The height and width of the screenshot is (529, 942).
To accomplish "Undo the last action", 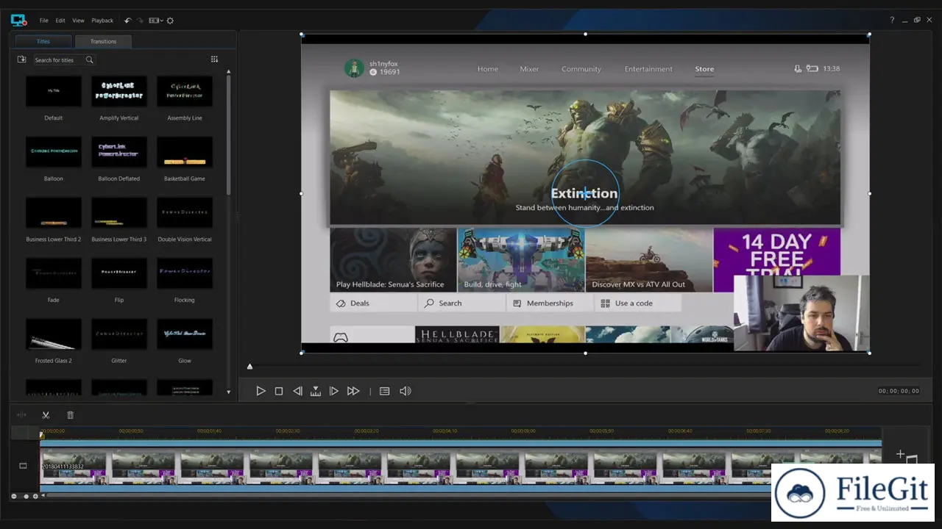I will (x=128, y=21).
